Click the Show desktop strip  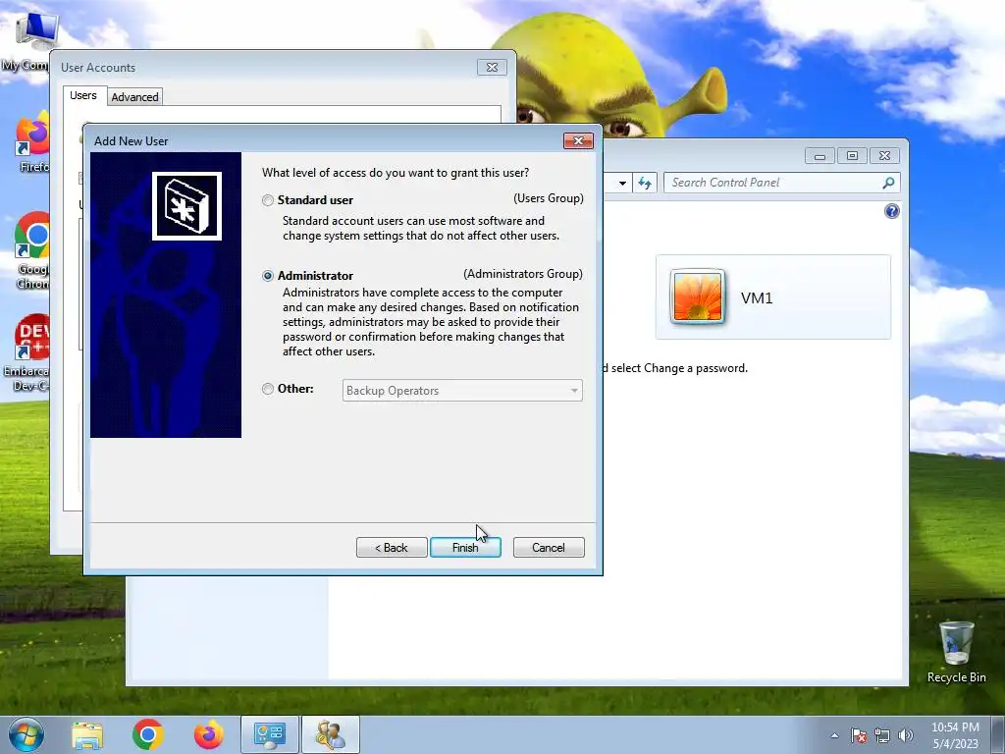(998, 735)
